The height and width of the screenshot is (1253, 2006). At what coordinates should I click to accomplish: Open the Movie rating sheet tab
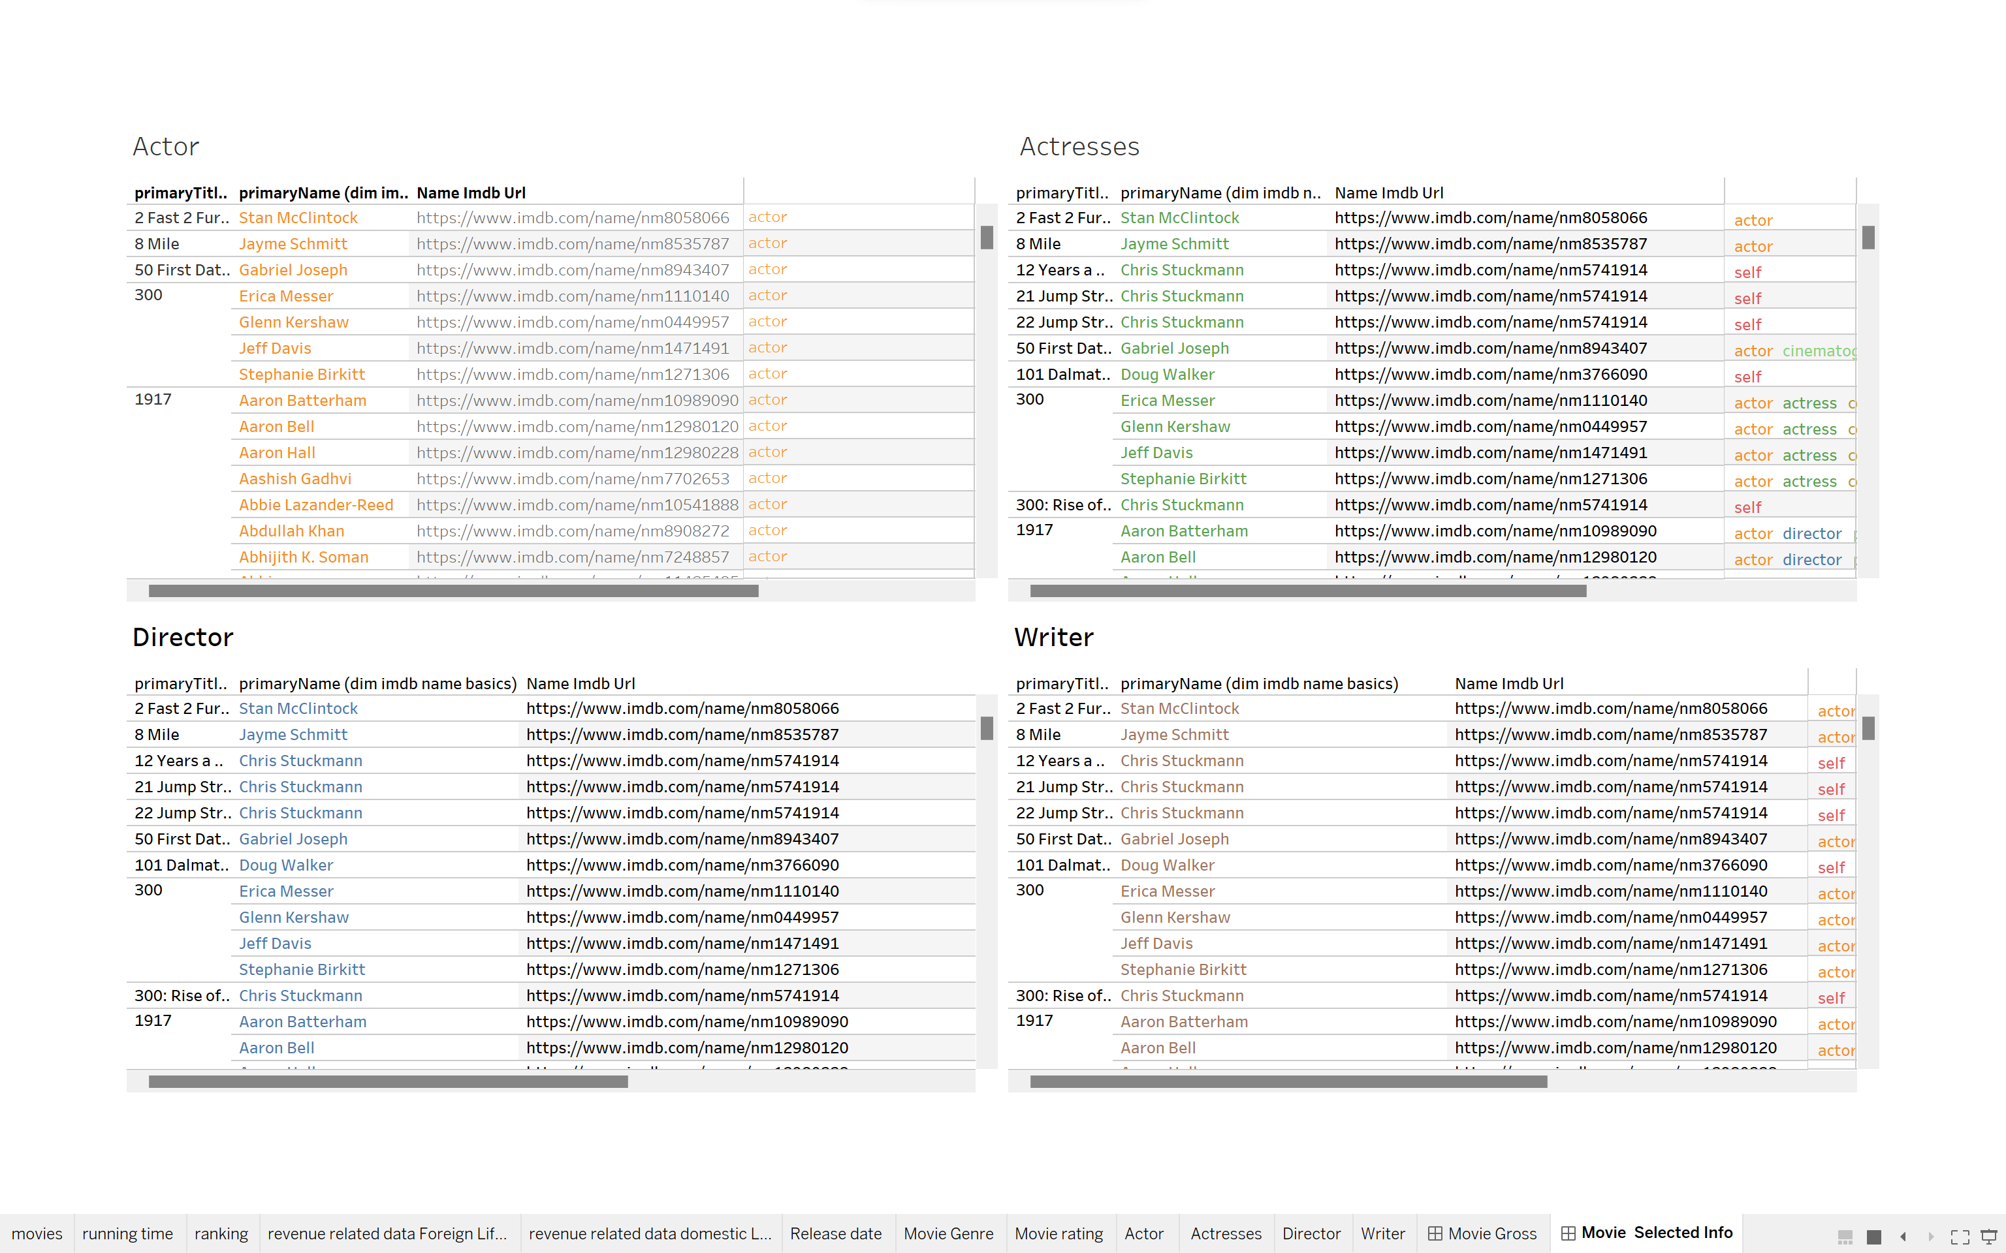click(x=1059, y=1233)
